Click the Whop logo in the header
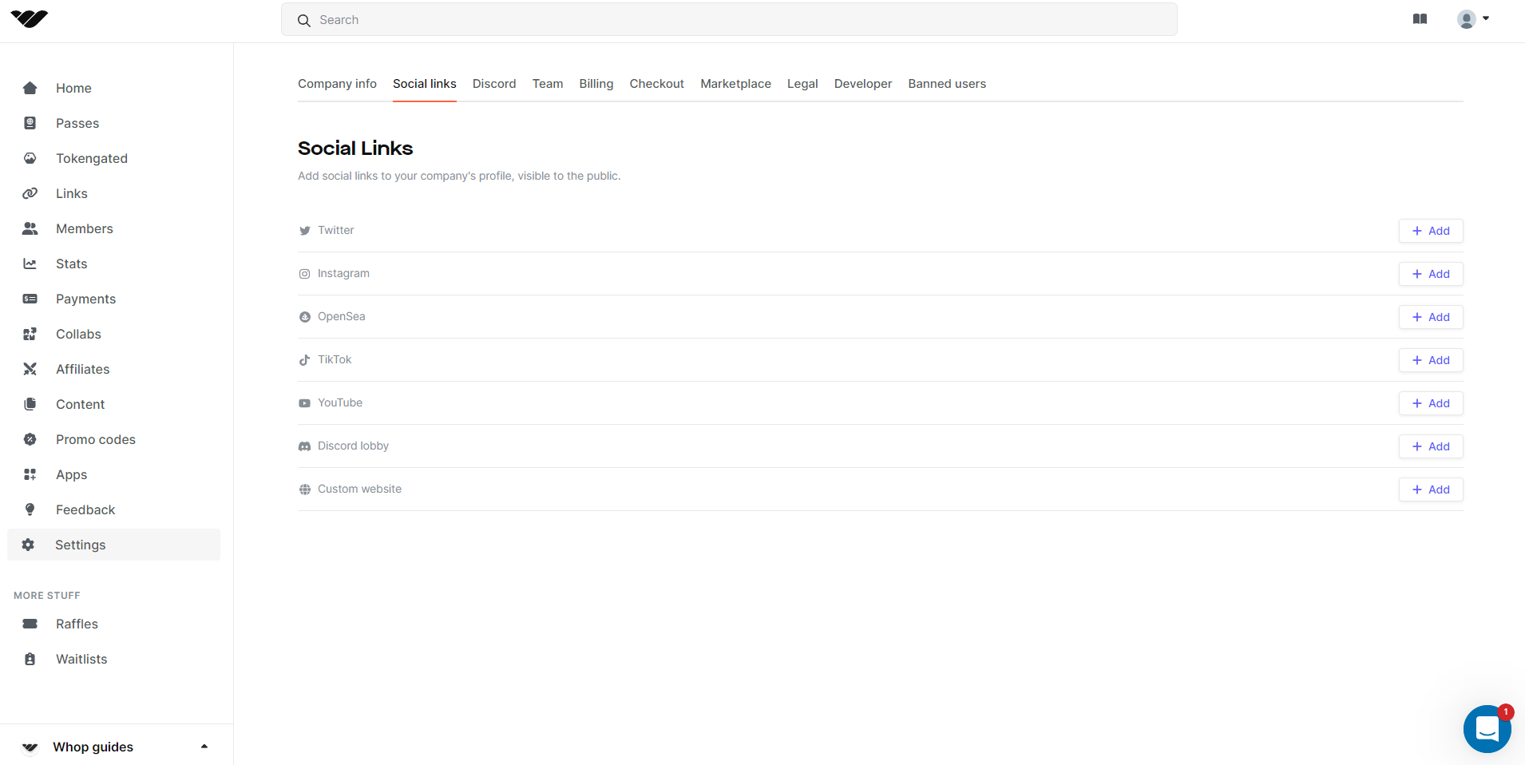 (30, 19)
